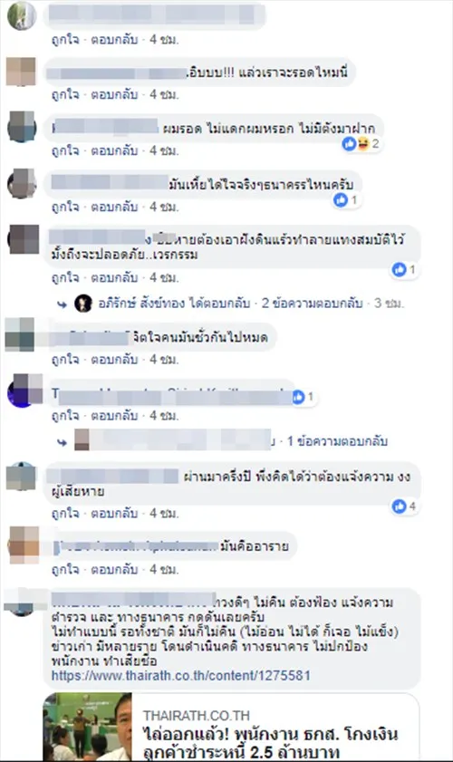Click reply arrow icon beside อภิรักษ์ สังข์ทอง
The width and height of the screenshot is (453, 762).
[62, 304]
